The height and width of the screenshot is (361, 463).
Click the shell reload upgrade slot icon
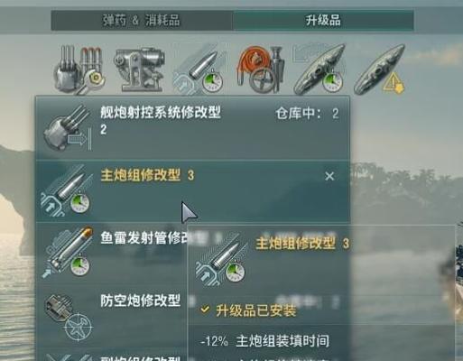click(x=199, y=69)
